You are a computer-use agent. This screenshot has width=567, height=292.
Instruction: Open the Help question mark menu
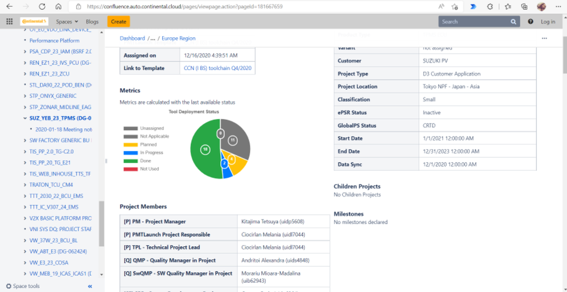pyautogui.click(x=531, y=22)
